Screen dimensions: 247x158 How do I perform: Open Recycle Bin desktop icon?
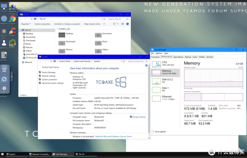pyautogui.click(x=4, y=32)
